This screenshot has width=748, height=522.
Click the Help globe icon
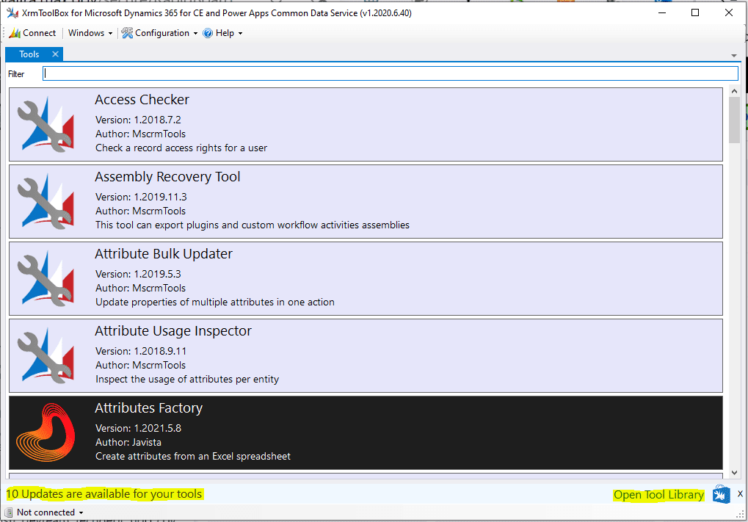click(209, 32)
